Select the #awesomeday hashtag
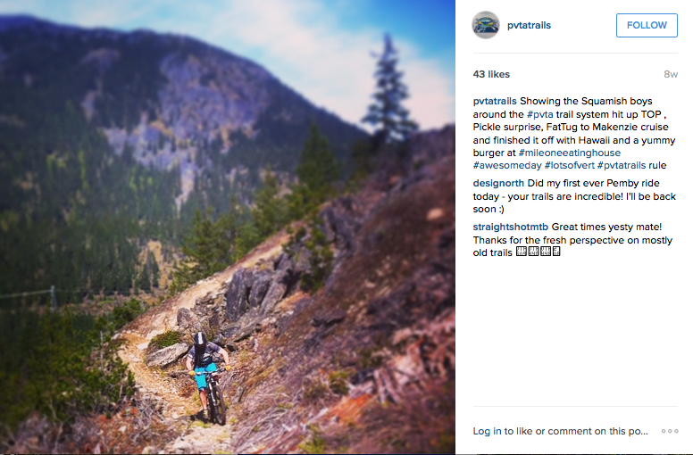This screenshot has width=693, height=455. click(x=505, y=165)
